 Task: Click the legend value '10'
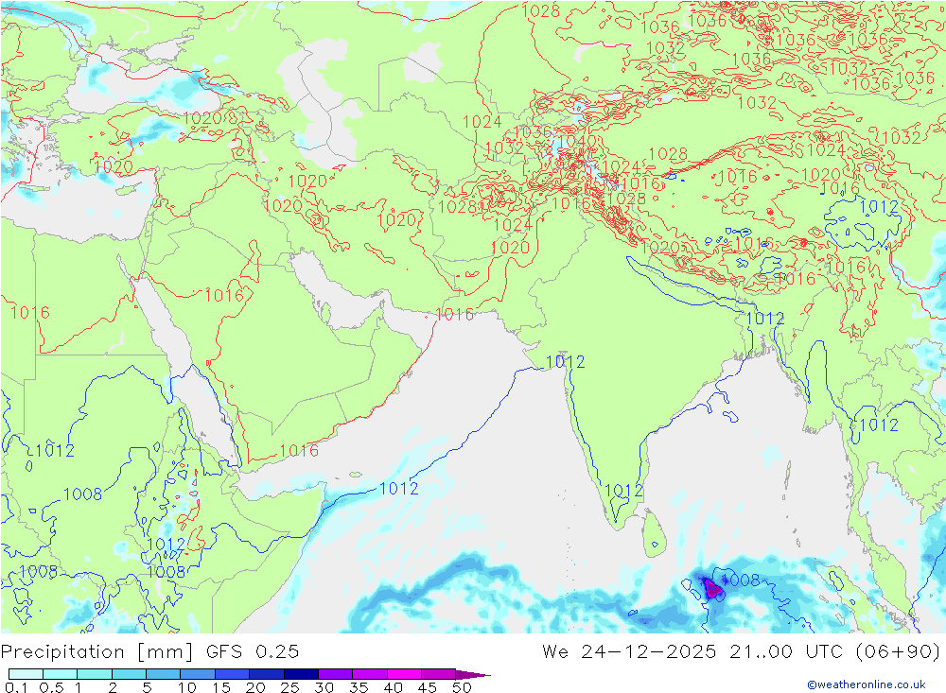(187, 687)
